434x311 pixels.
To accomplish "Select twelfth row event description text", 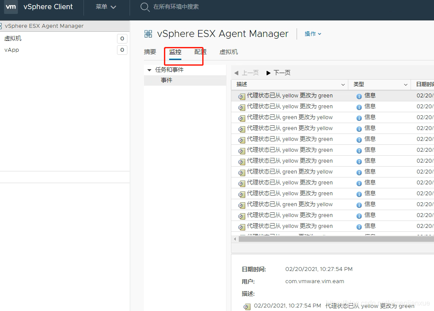I will click(290, 215).
